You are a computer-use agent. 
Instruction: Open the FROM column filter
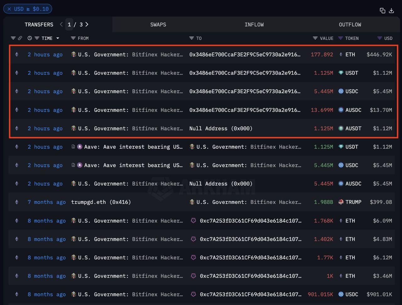point(73,38)
